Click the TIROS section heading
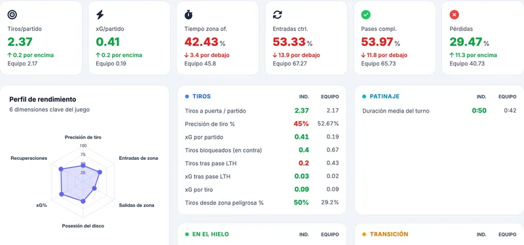 (x=202, y=96)
